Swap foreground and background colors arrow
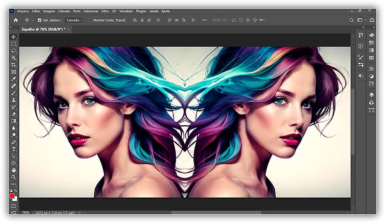The width and height of the screenshot is (385, 223). tap(16, 190)
